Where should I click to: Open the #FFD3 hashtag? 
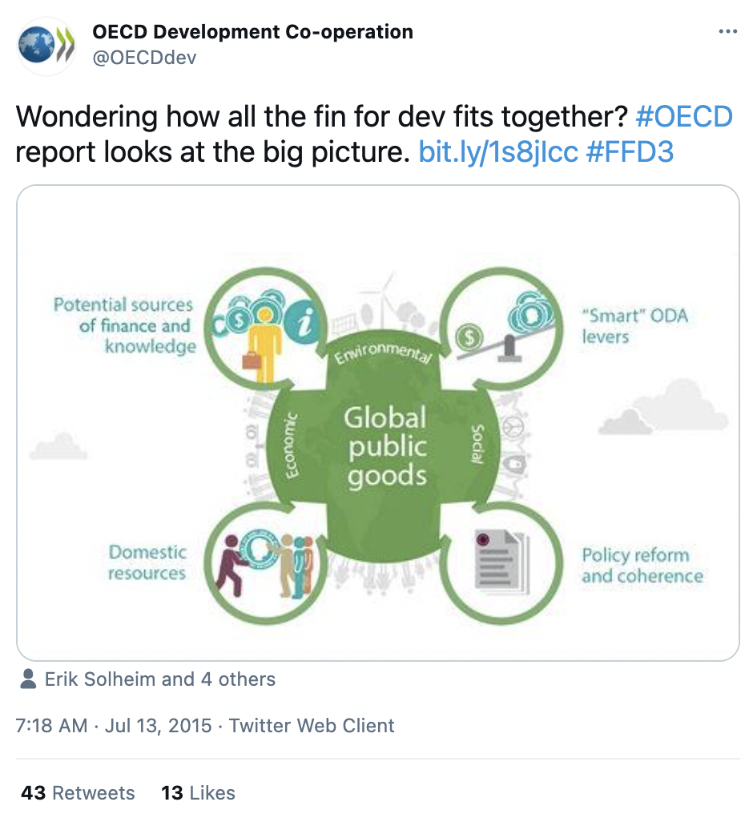pos(630,152)
